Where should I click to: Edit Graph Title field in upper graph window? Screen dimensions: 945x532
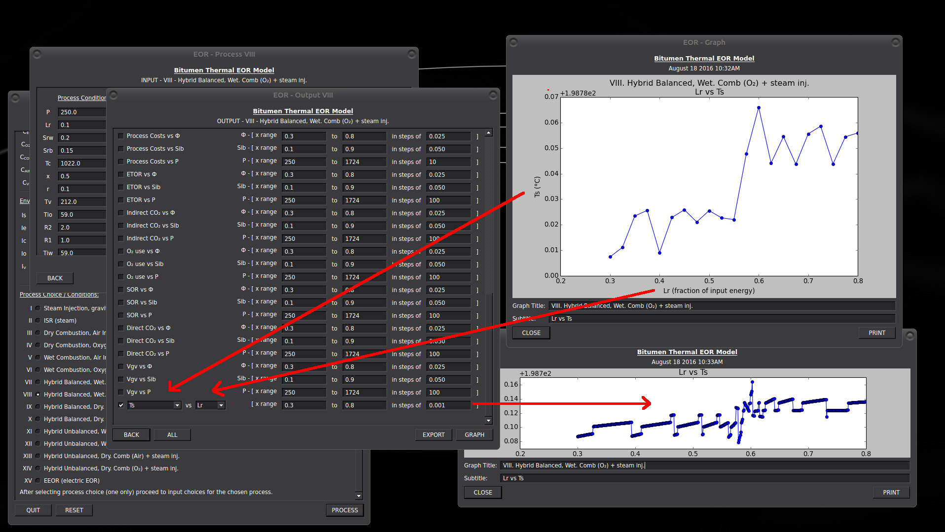(x=722, y=306)
